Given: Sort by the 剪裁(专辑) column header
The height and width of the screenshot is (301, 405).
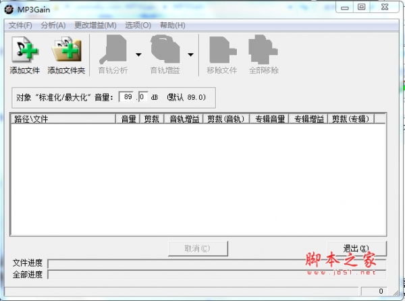Looking at the screenshot, I should click(351, 119).
